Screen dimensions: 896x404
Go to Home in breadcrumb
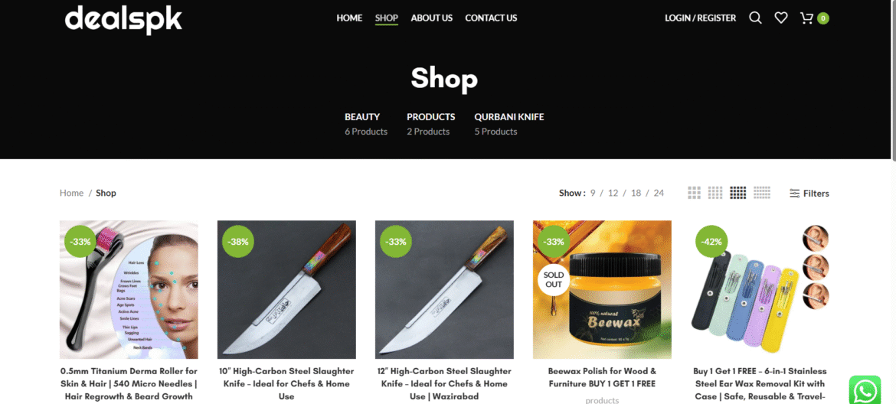(x=71, y=193)
